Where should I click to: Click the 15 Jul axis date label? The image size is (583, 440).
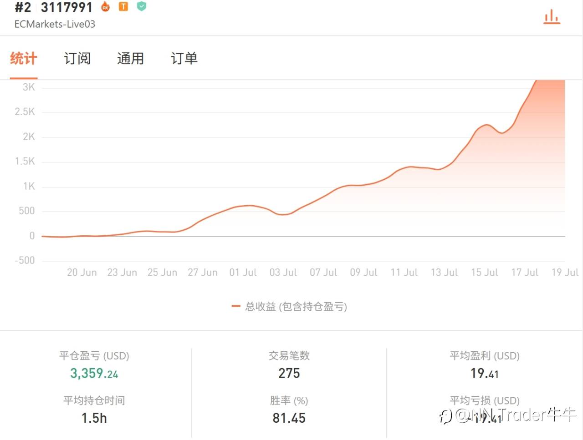(485, 272)
